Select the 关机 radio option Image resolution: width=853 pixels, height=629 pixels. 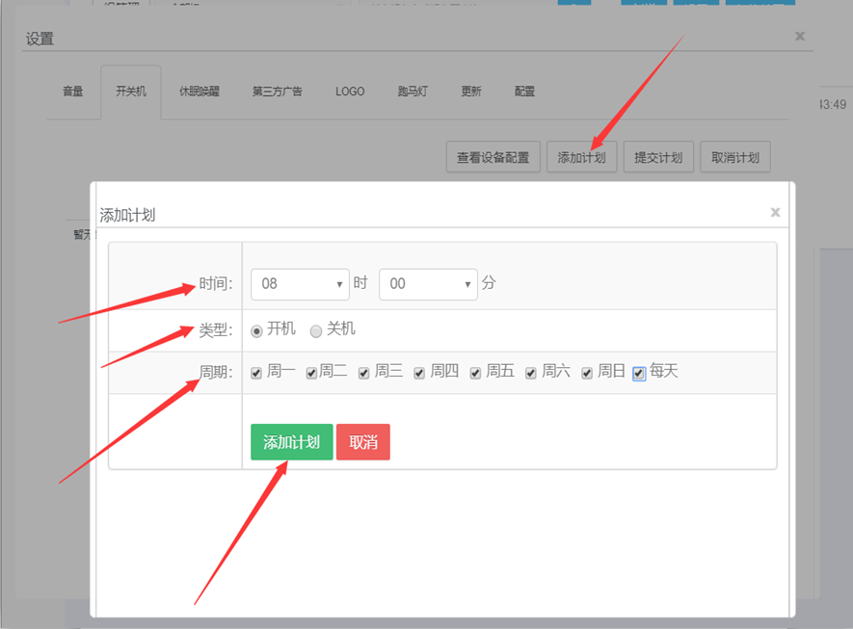[316, 330]
